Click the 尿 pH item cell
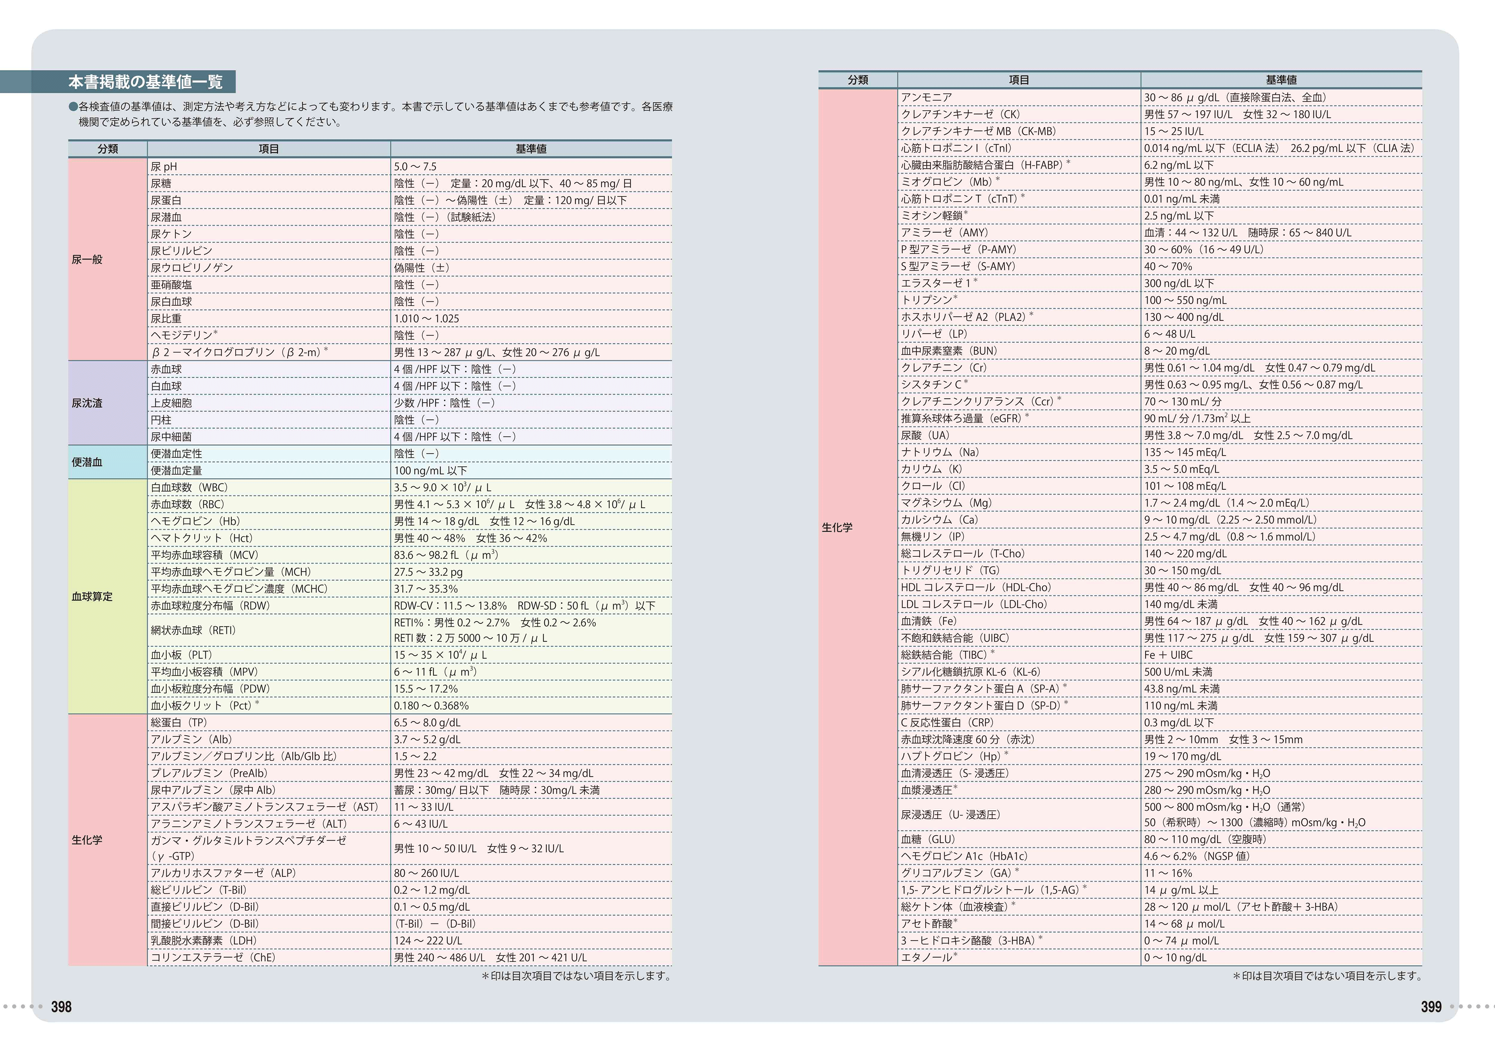Image resolution: width=1495 pixels, height=1053 pixels. (269, 167)
